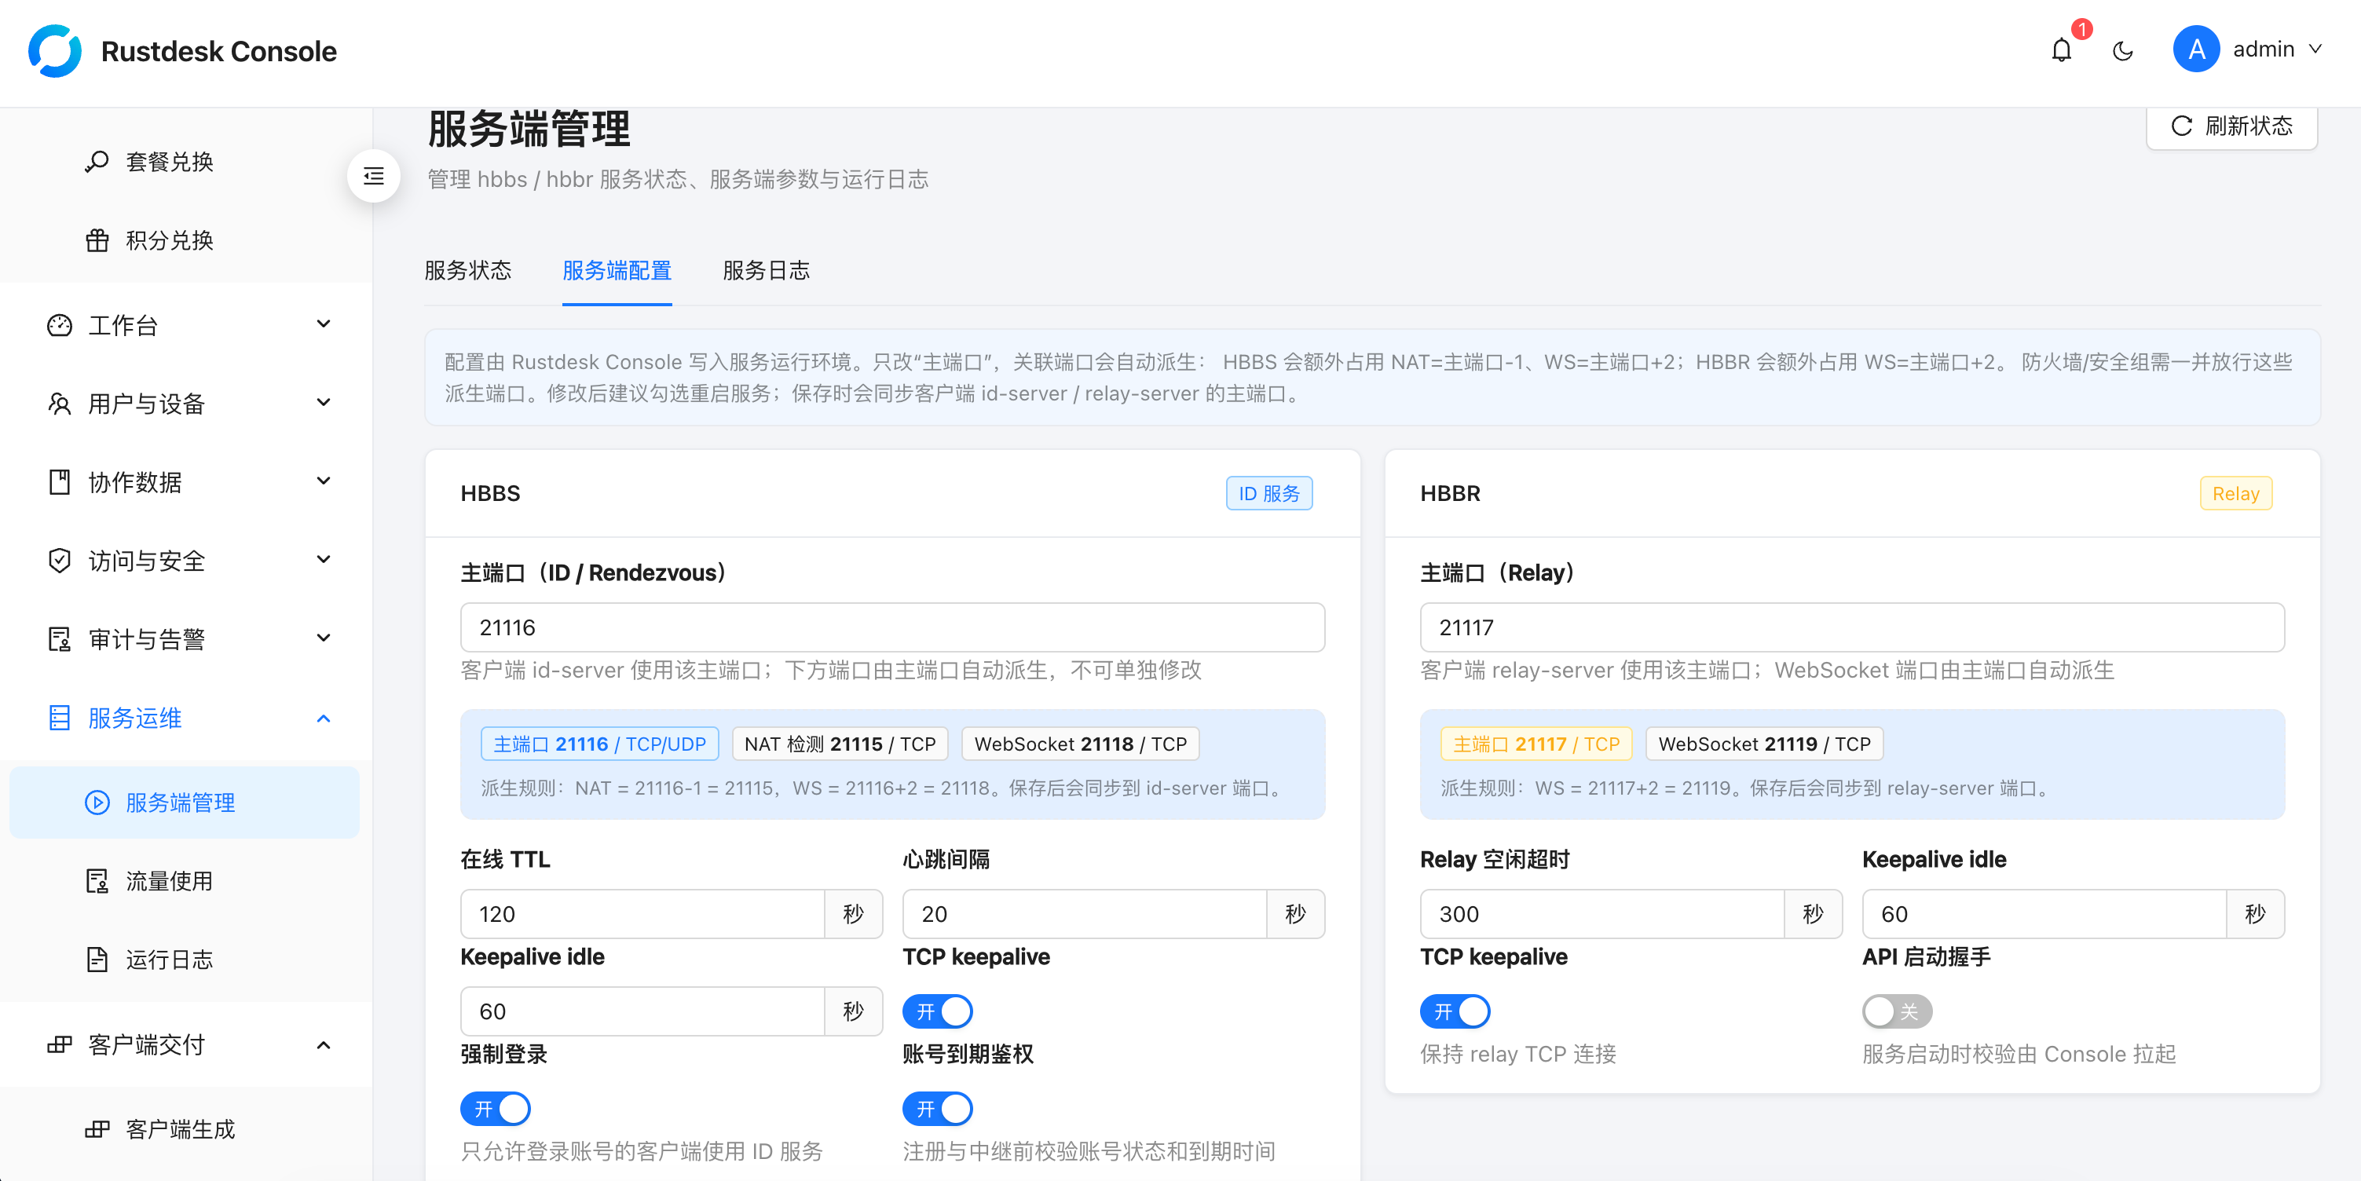Click the 运行日志 document icon

click(97, 960)
